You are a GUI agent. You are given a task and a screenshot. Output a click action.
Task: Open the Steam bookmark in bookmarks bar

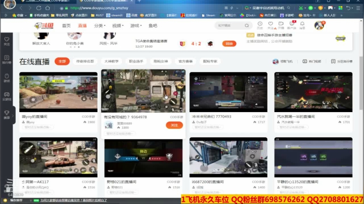(x=208, y=15)
